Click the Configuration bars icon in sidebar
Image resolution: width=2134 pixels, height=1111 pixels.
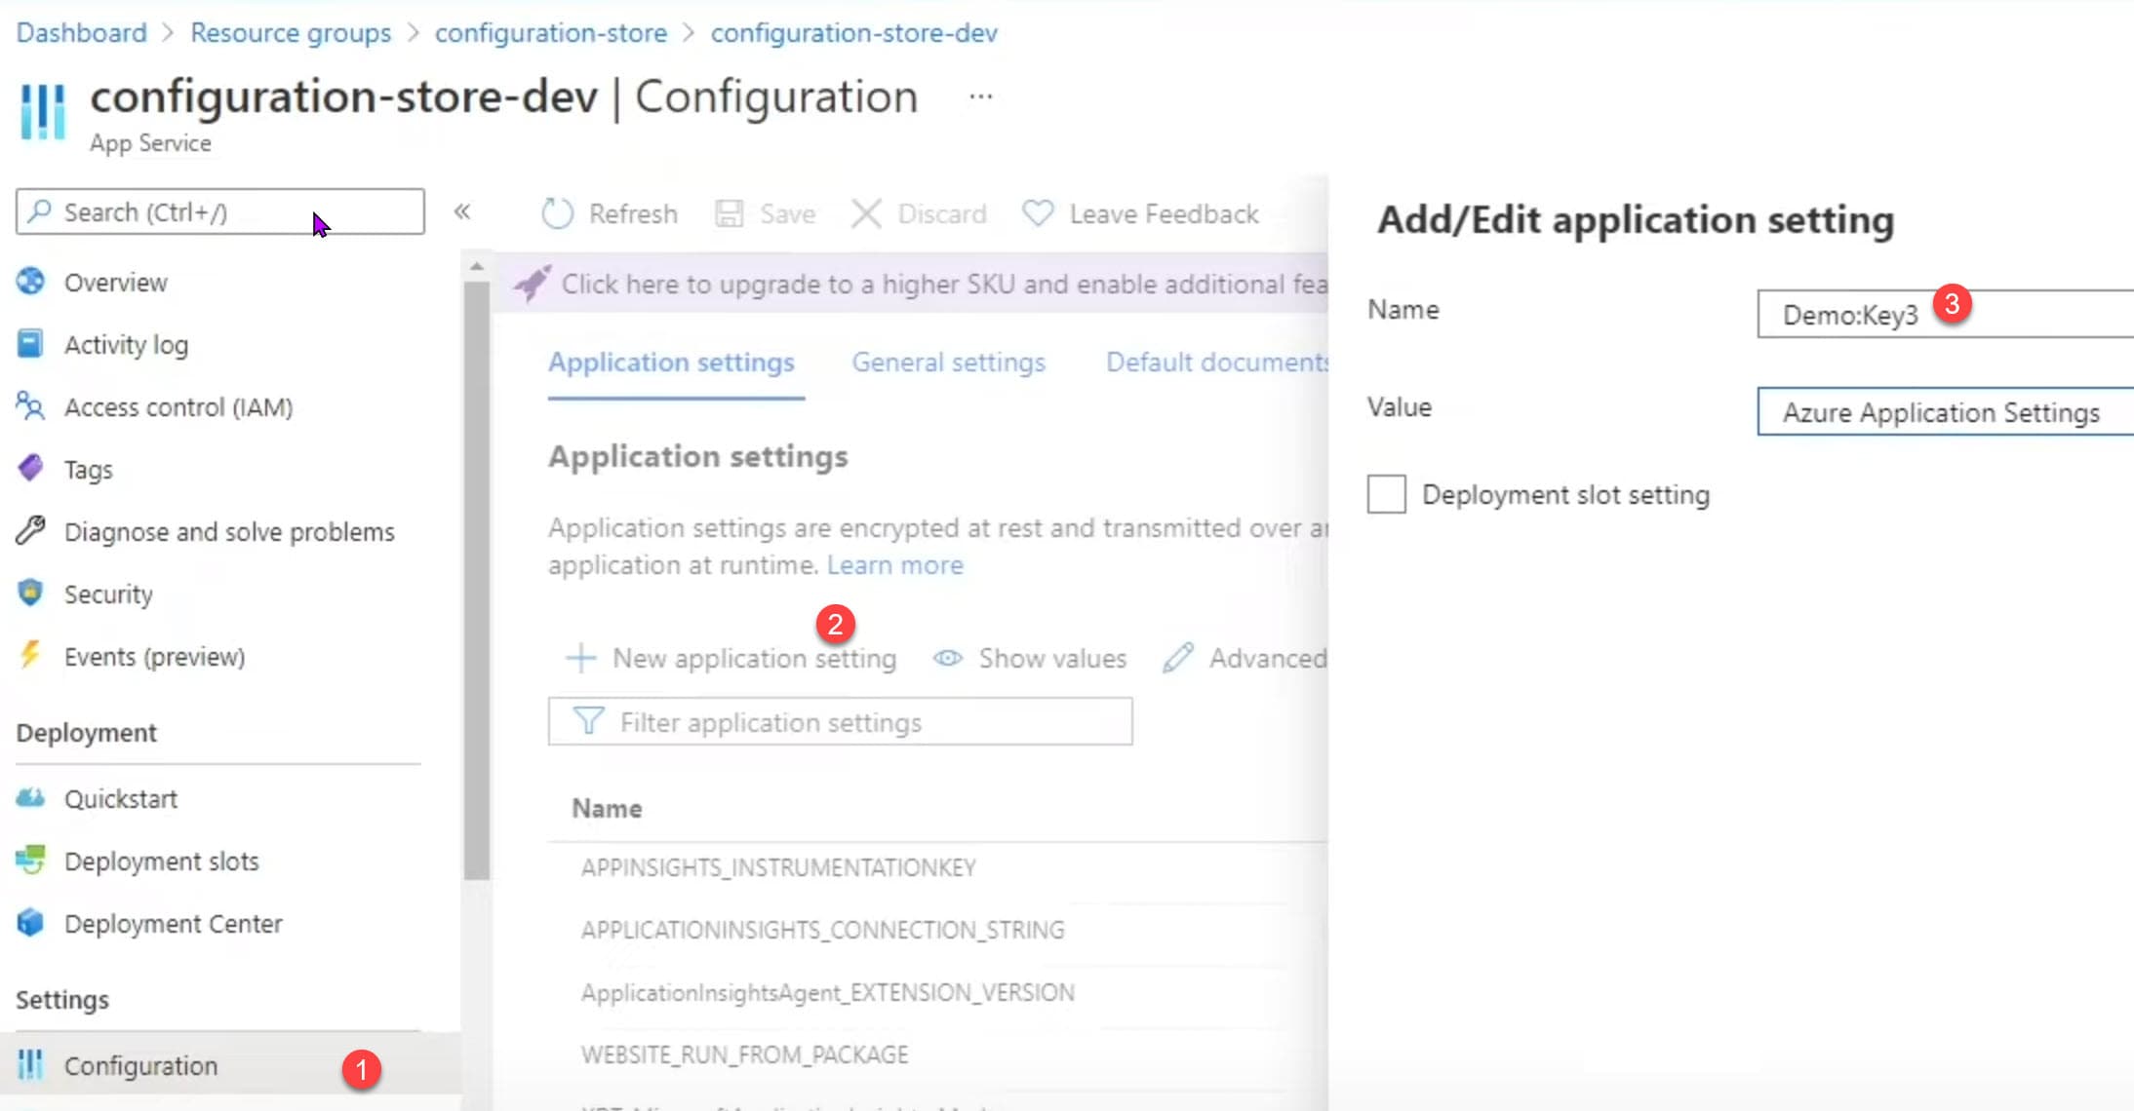(x=30, y=1065)
